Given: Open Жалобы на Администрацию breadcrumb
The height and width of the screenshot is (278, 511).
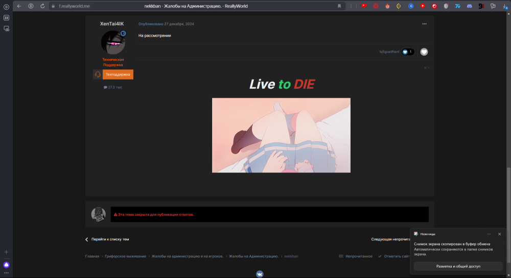Looking at the screenshot, I should [x=253, y=256].
